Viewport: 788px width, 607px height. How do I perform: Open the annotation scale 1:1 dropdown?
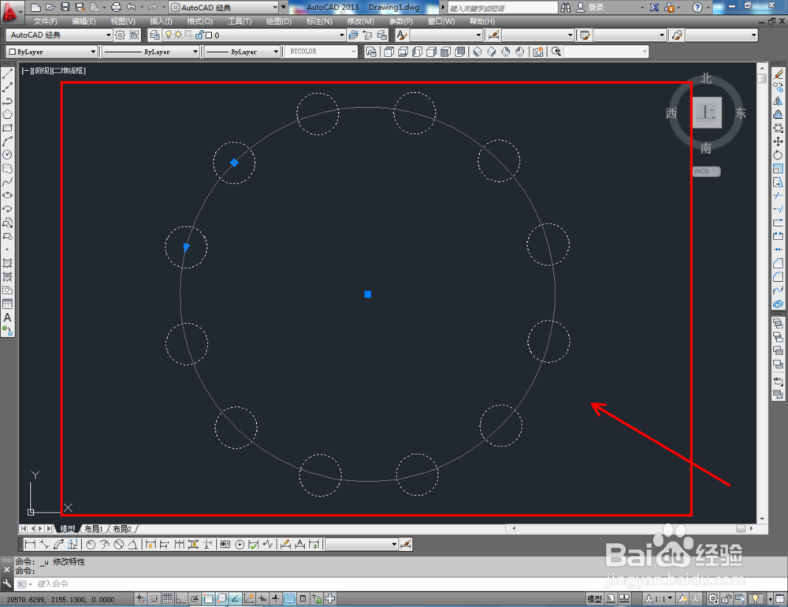click(660, 598)
